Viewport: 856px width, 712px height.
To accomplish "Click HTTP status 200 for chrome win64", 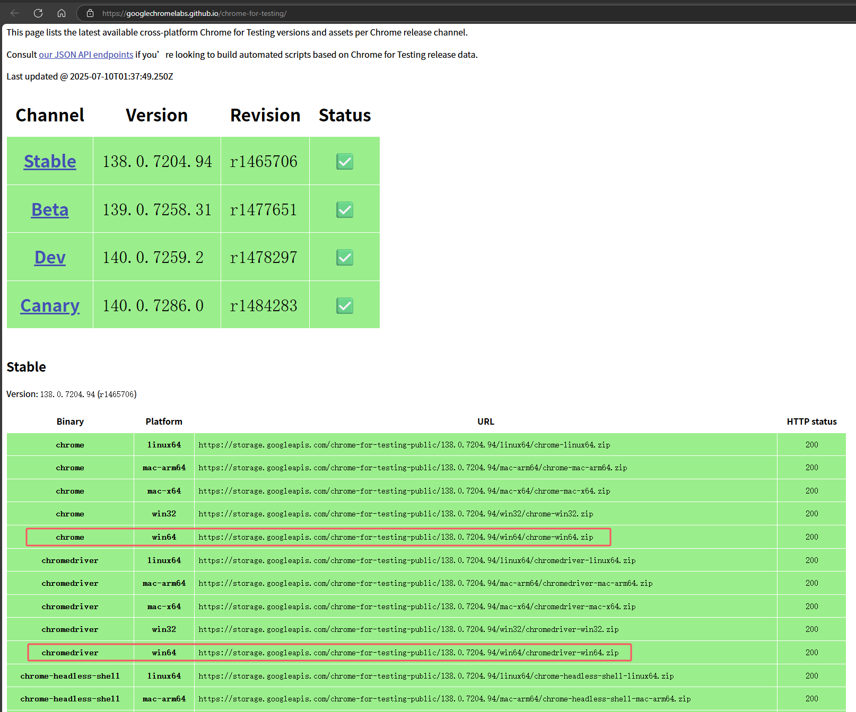I will coord(811,537).
